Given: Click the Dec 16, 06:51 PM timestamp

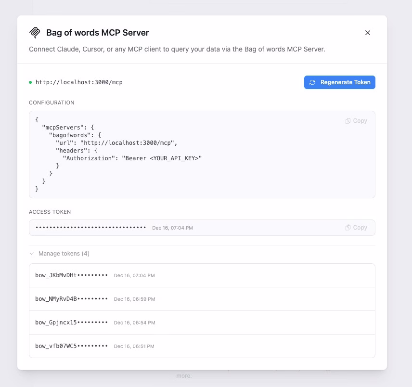Looking at the screenshot, I should 134,346.
